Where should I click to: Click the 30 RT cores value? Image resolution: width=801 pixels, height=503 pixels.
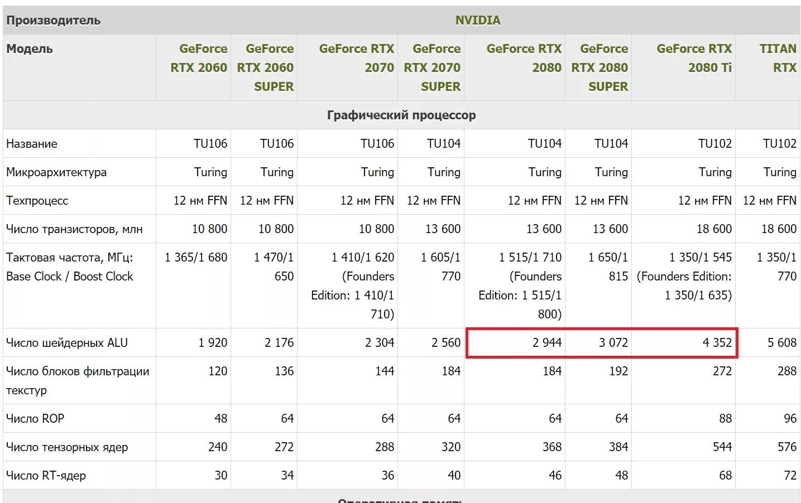click(221, 476)
